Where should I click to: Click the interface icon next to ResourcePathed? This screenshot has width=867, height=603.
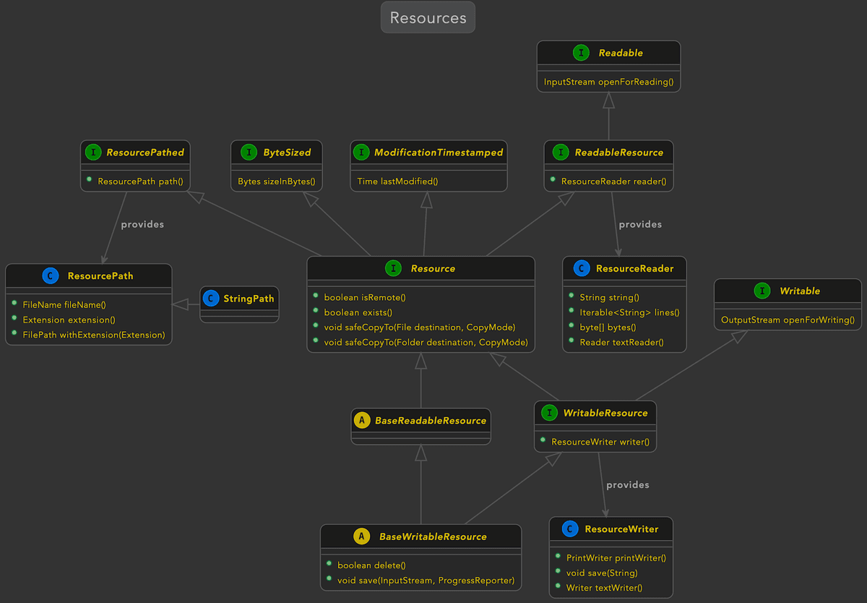[92, 153]
